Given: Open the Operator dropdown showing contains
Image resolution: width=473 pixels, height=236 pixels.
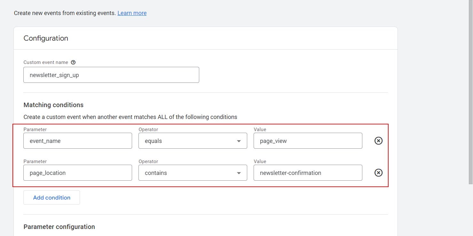Looking at the screenshot, I should click(x=193, y=173).
